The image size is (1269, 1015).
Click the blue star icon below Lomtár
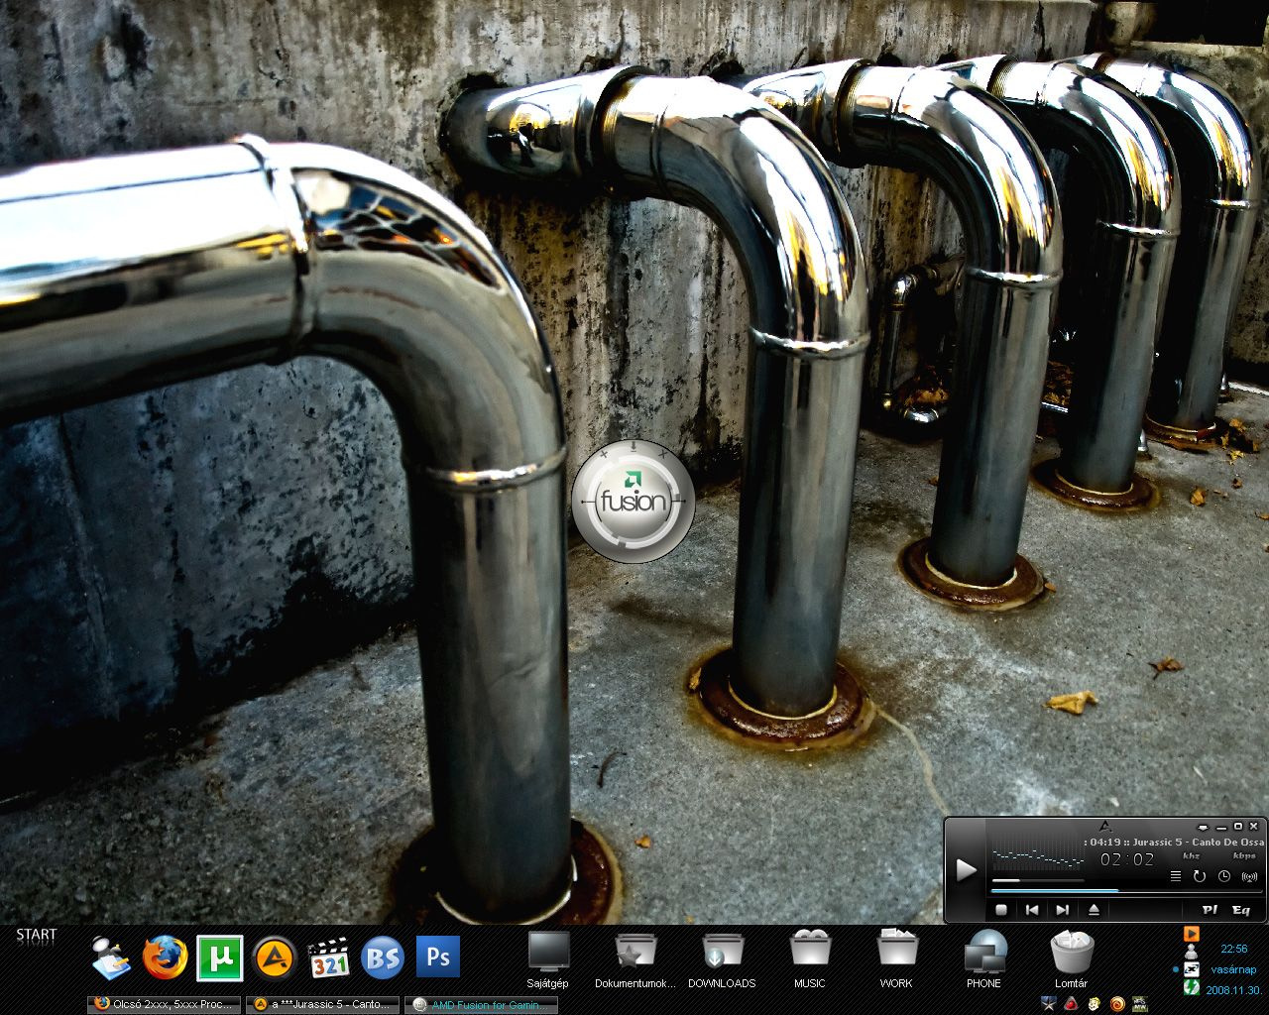(x=1049, y=1003)
